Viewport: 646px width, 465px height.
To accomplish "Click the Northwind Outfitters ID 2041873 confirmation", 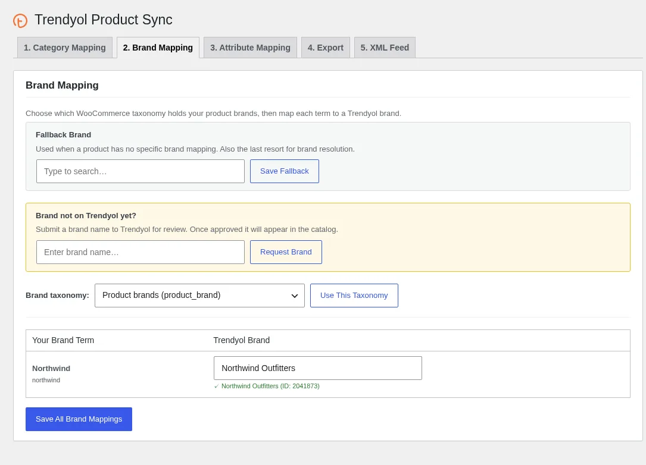I will [267, 386].
